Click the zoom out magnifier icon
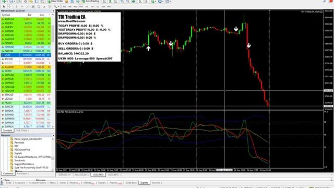 pos(127,1)
